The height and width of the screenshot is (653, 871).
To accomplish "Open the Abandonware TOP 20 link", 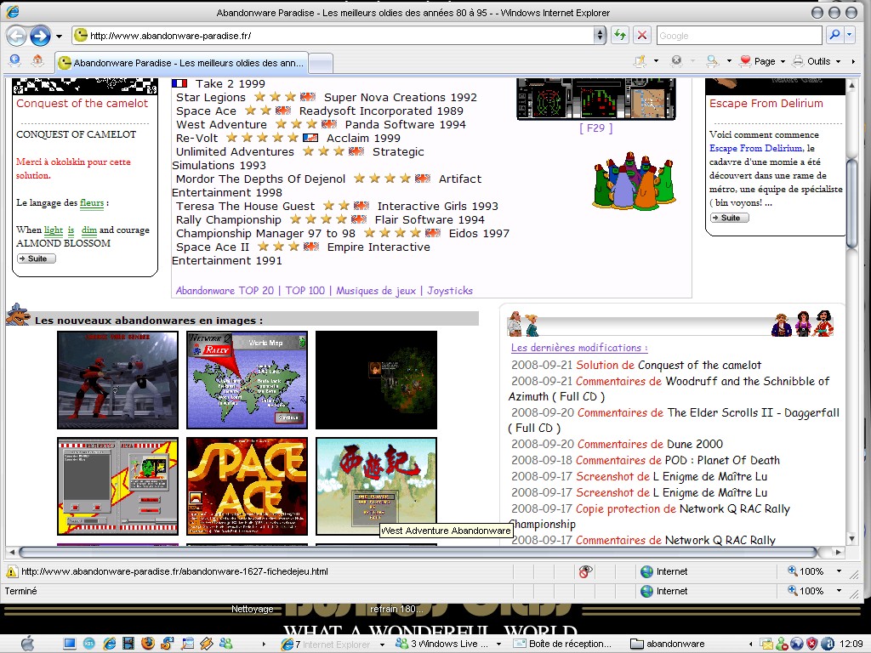I will click(225, 291).
